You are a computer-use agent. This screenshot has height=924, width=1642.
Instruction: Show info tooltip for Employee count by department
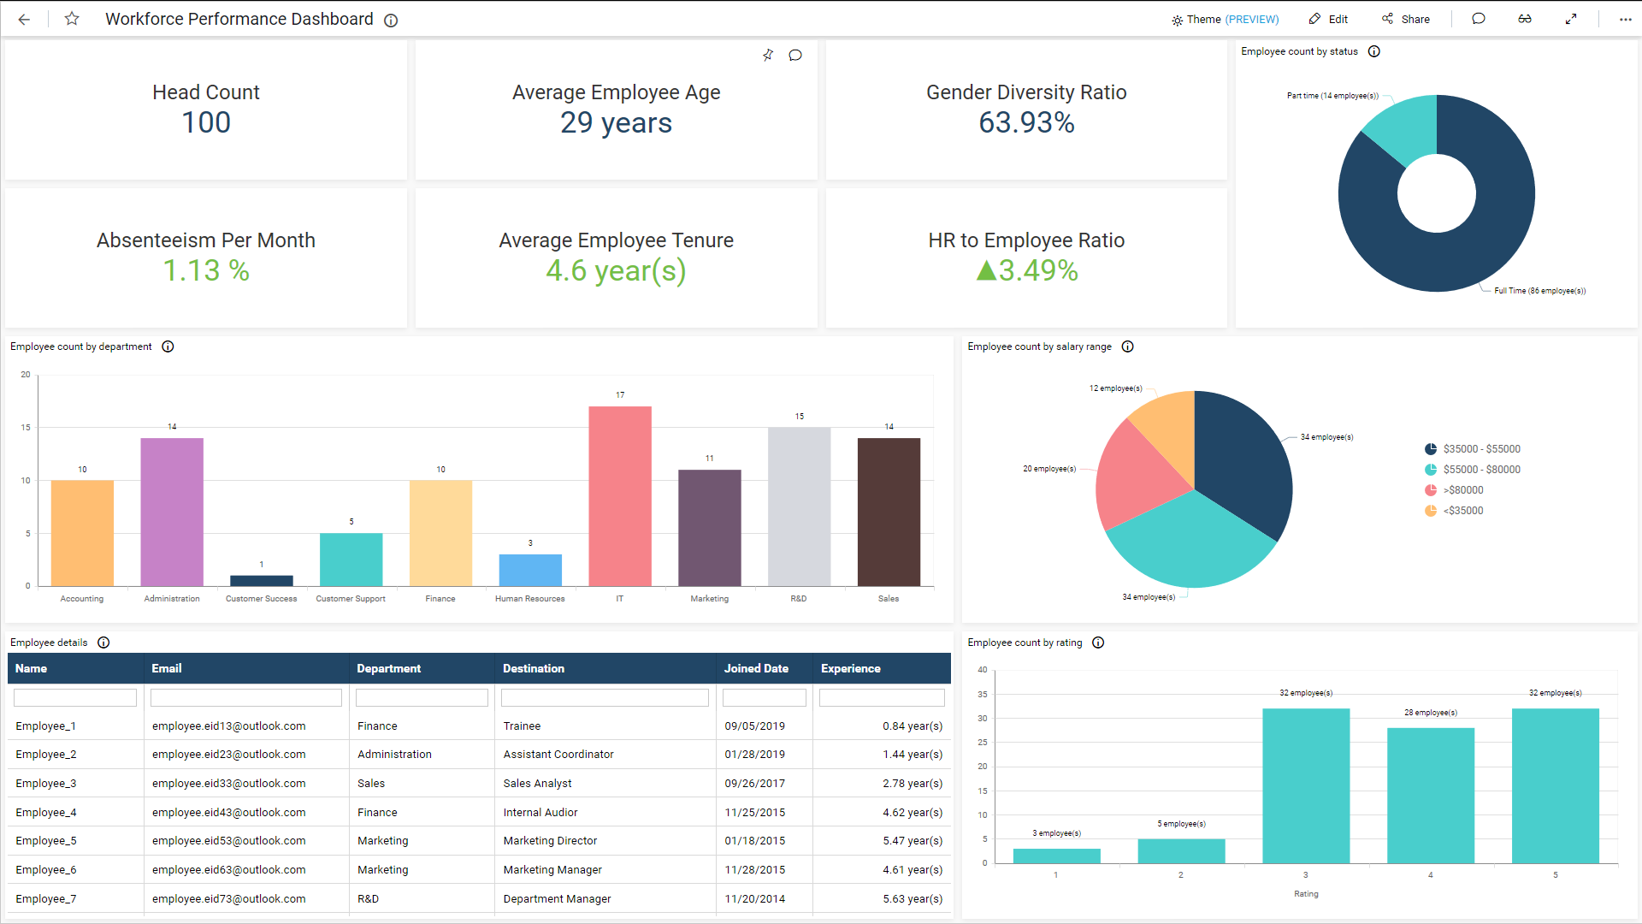168,346
